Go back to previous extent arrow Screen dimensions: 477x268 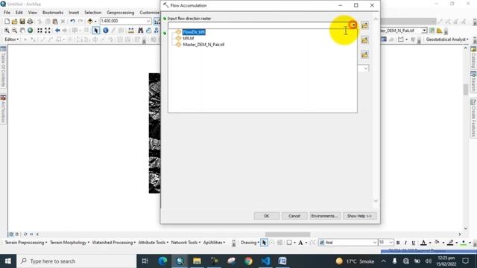(x=57, y=31)
